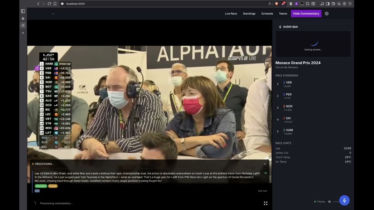374x210 pixels.
Task: Bookmark this page
Action: pyautogui.click(x=55, y=4)
